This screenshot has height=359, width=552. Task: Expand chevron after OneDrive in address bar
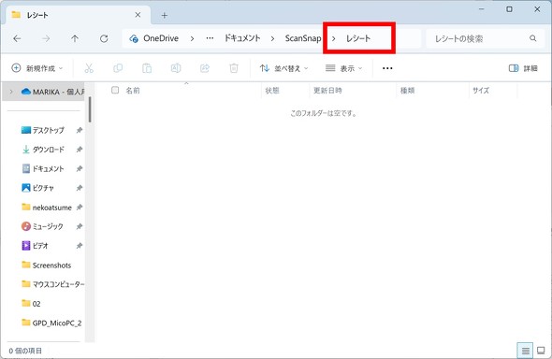[x=192, y=38]
